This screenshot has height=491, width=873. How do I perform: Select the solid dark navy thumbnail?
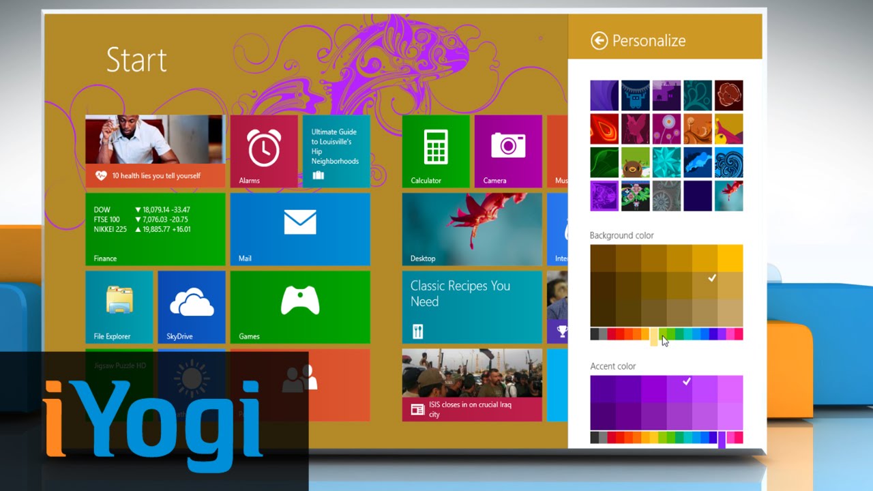tap(698, 196)
